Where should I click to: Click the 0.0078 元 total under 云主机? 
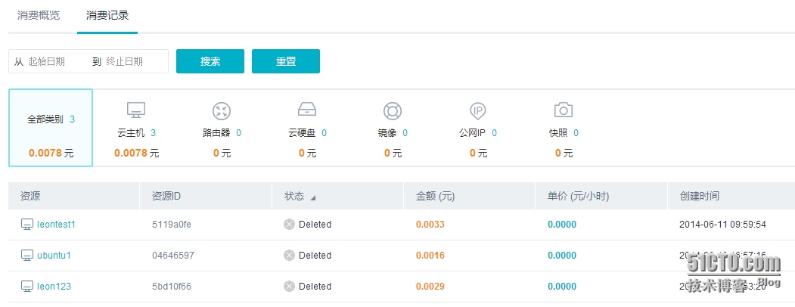pos(136,153)
